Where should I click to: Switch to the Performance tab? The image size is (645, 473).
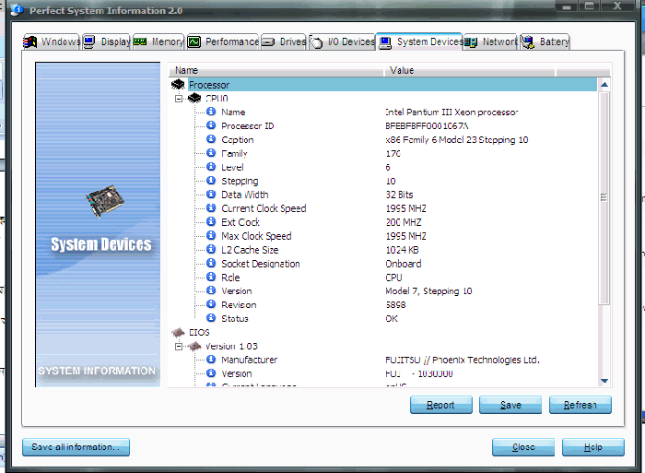(x=223, y=41)
